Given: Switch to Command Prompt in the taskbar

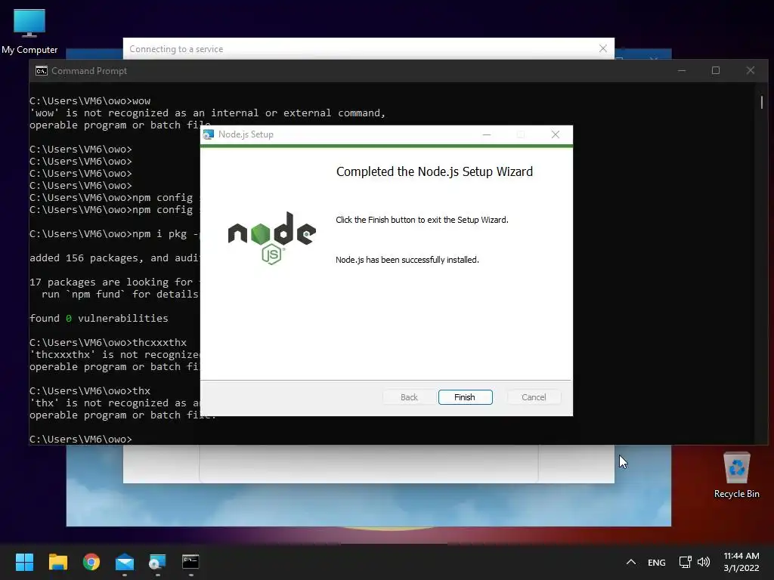Looking at the screenshot, I should tap(190, 562).
